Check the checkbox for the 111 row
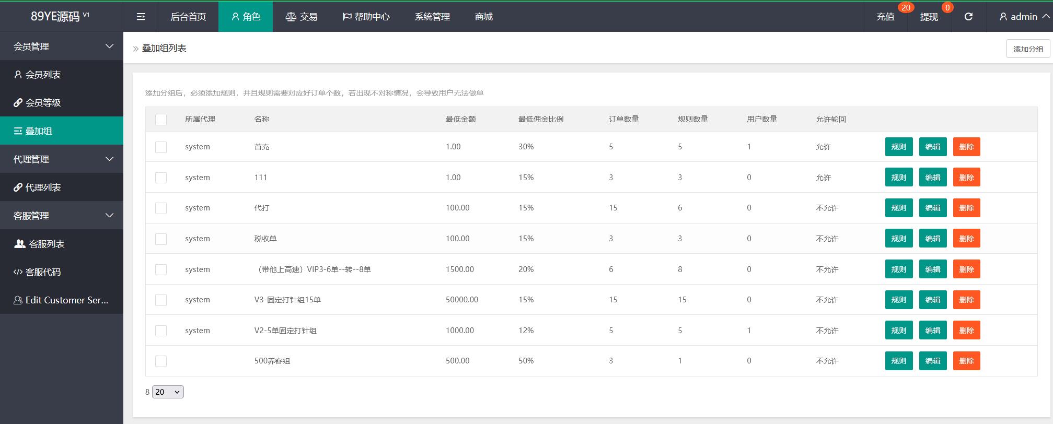The height and width of the screenshot is (424, 1053). (161, 178)
